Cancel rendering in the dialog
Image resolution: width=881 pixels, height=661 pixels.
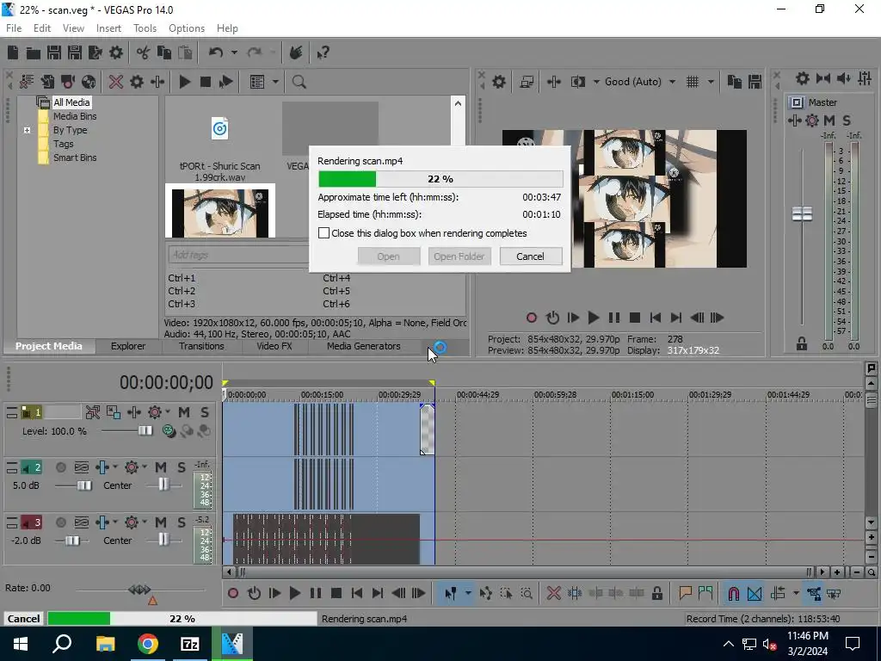530,256
